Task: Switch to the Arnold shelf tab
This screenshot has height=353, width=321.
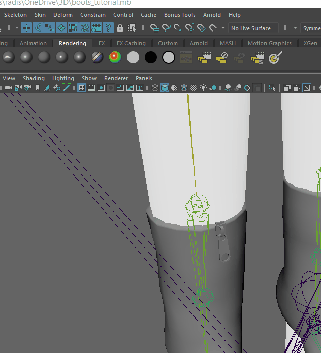Action: coord(199,43)
